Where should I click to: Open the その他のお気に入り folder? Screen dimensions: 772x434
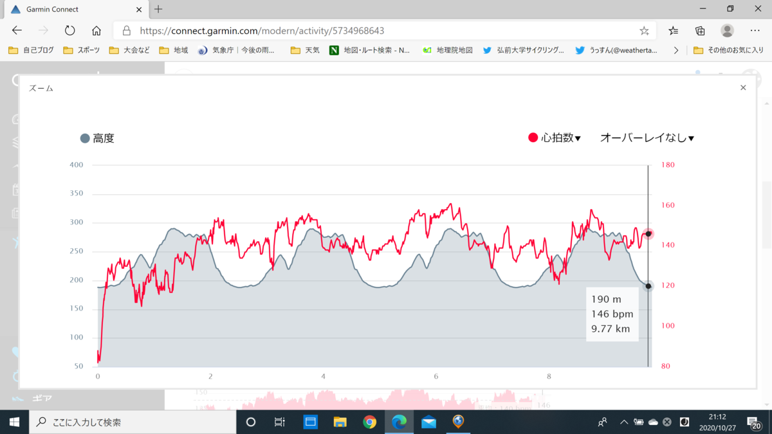point(728,50)
